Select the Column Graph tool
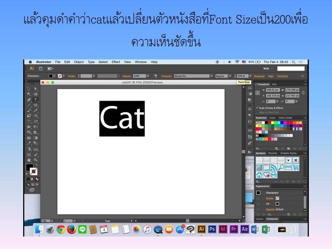The image size is (332, 249). click(x=36, y=149)
